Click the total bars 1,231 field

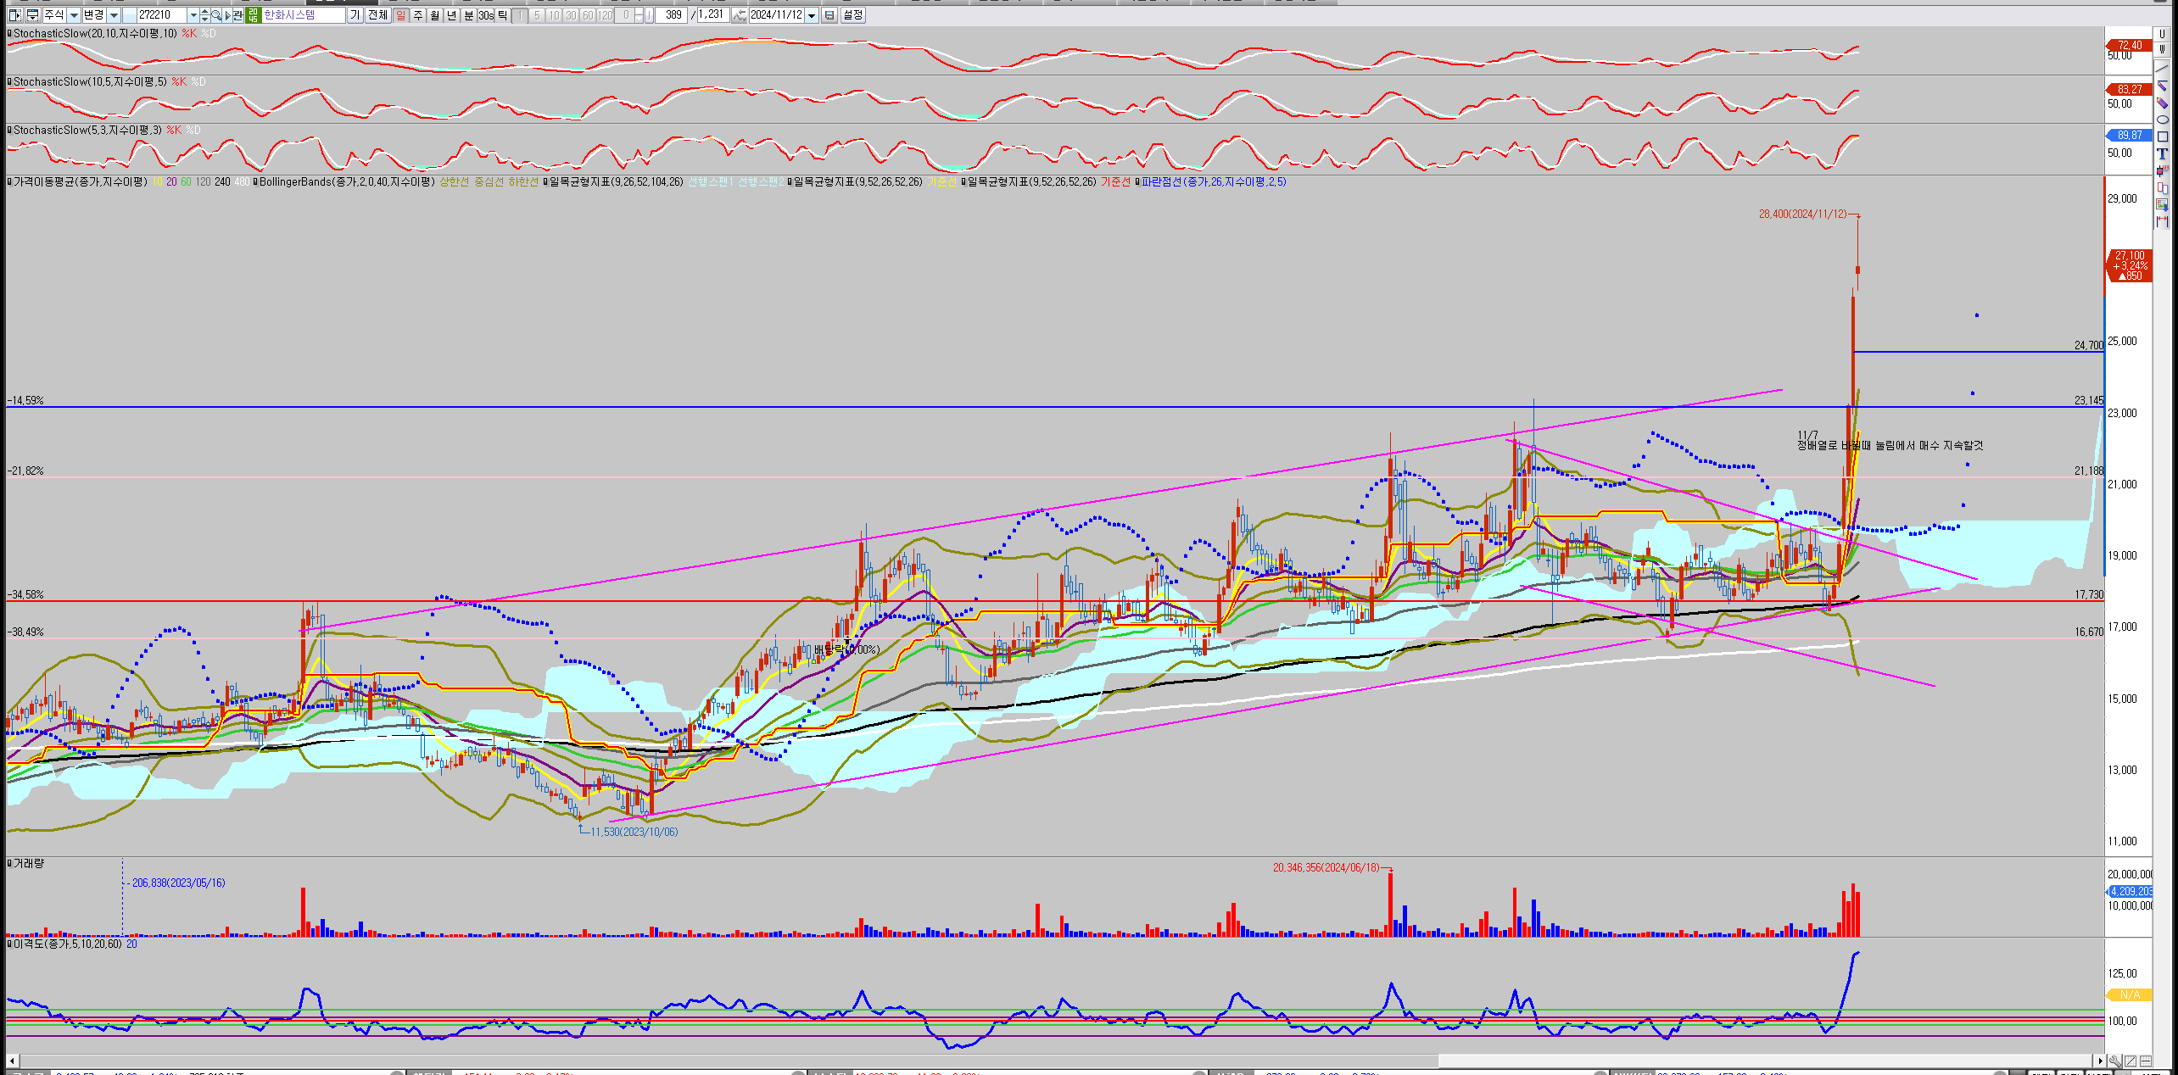click(x=712, y=15)
